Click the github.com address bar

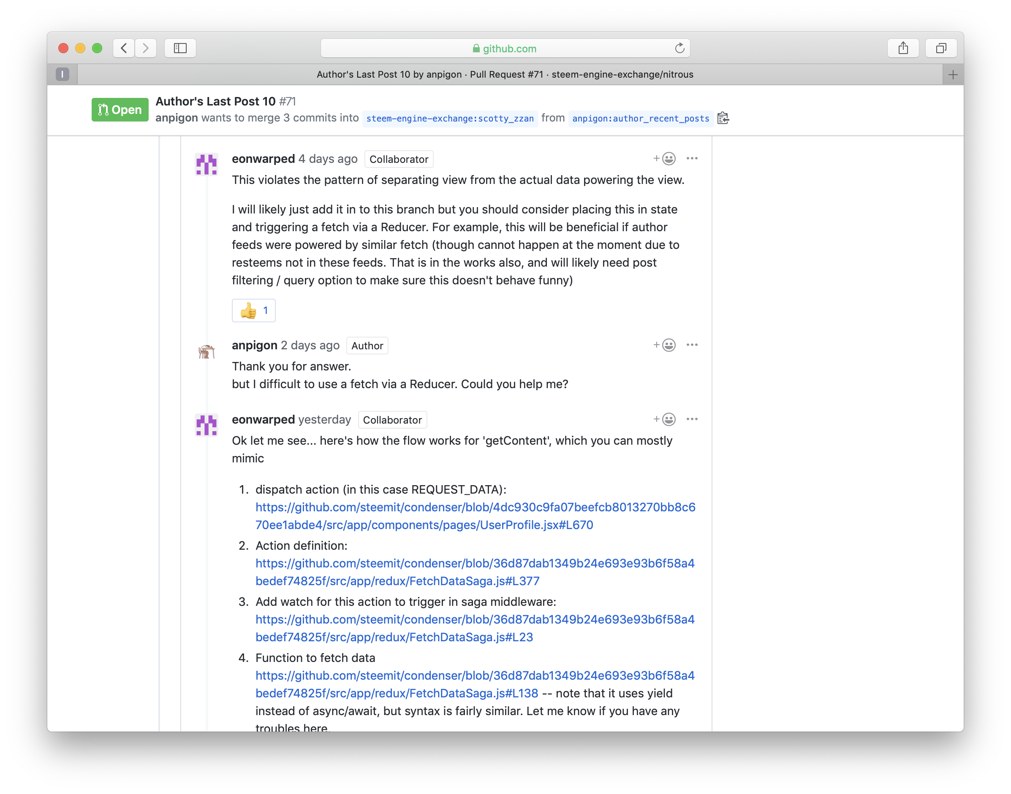pyautogui.click(x=505, y=49)
